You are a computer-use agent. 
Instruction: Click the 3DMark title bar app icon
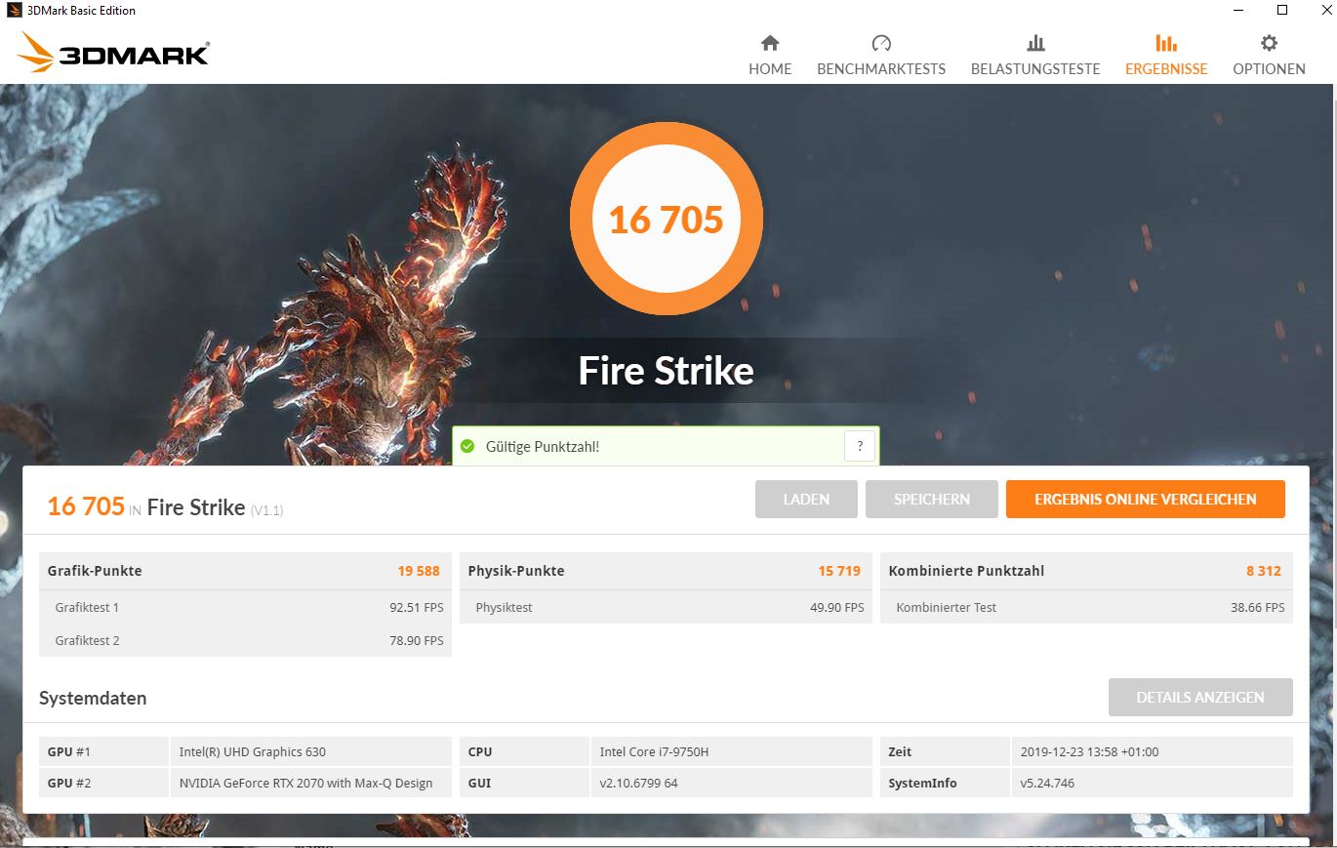[14, 11]
